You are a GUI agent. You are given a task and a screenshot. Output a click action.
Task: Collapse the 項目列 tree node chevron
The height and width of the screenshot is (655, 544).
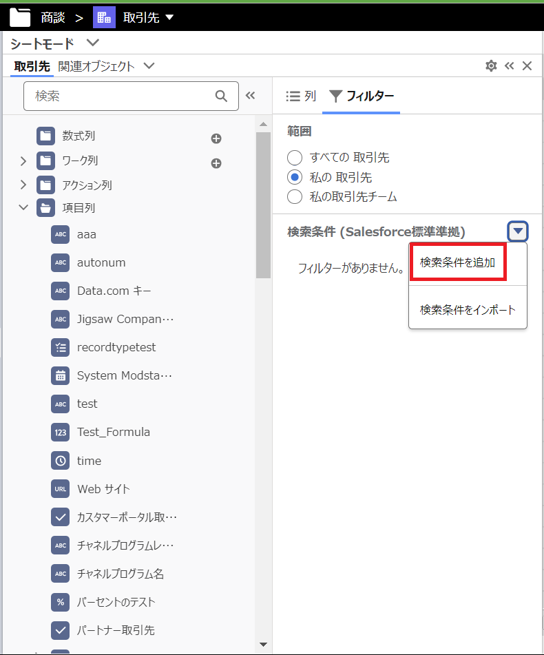[x=23, y=207]
